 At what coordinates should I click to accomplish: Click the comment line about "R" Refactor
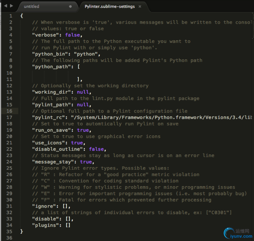click(116, 175)
